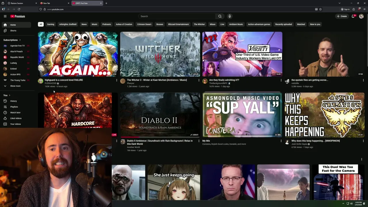Click the Firefox Sign in button
368x207 pixels.
coord(345,9)
